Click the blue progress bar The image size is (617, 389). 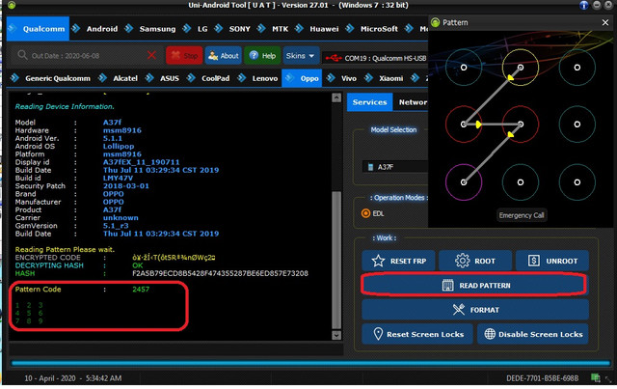coord(310,363)
